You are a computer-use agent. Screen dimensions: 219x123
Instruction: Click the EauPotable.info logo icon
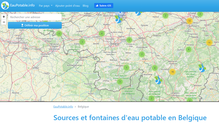click(5, 5)
